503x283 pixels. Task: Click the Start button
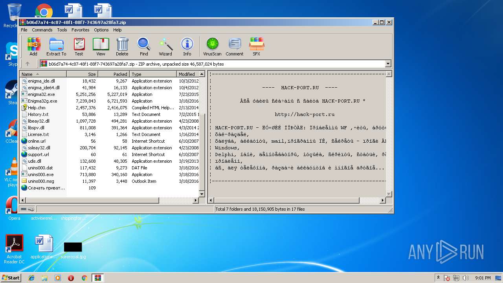tap(11, 277)
